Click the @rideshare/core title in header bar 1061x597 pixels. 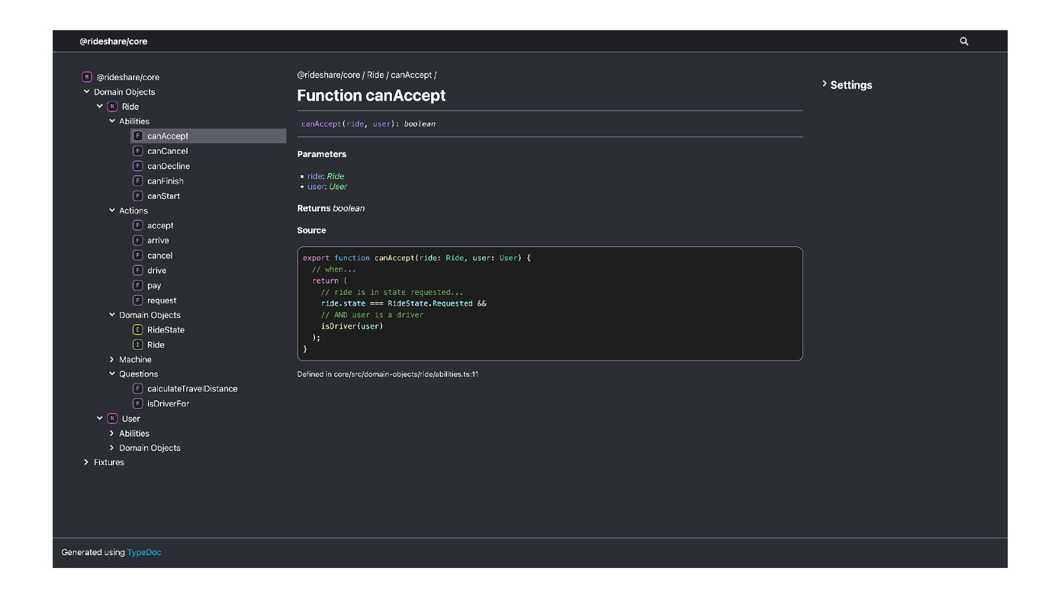(x=113, y=41)
